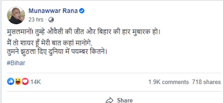Click the Share button label
The image size is (223, 103).
pyautogui.click(x=125, y=100)
